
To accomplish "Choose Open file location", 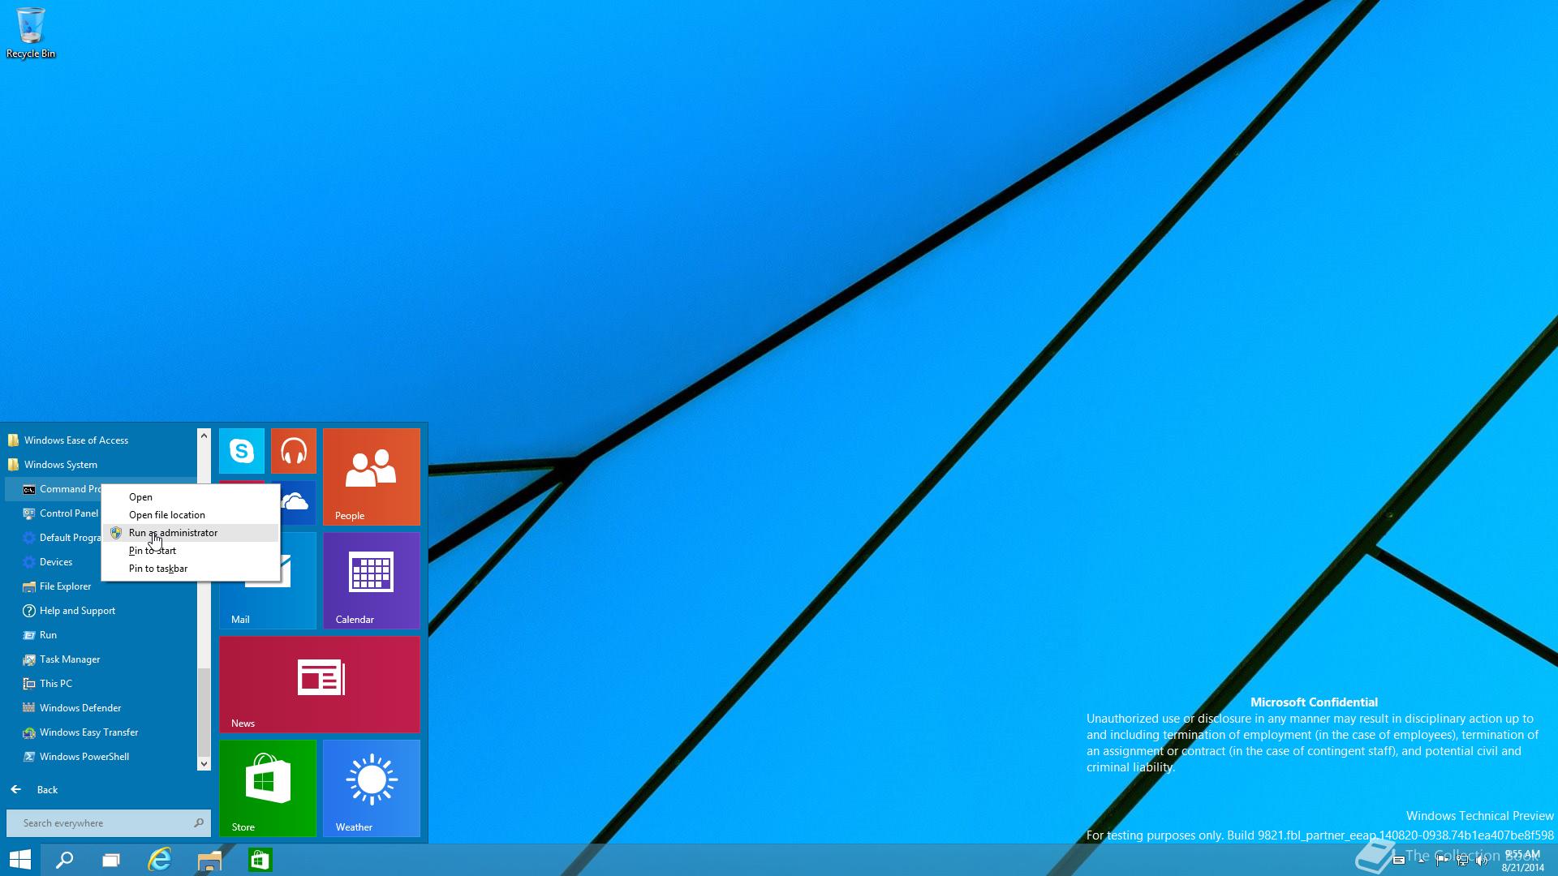I will coord(191,515).
